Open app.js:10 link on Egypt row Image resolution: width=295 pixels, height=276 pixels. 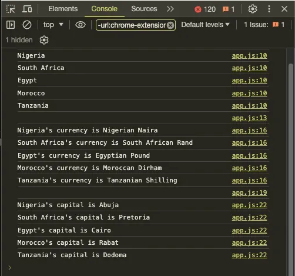[249, 81]
